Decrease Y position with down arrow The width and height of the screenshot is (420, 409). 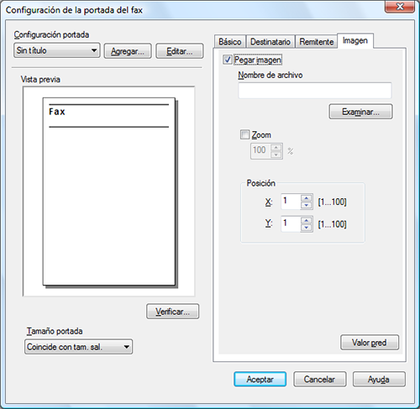pyautogui.click(x=307, y=228)
